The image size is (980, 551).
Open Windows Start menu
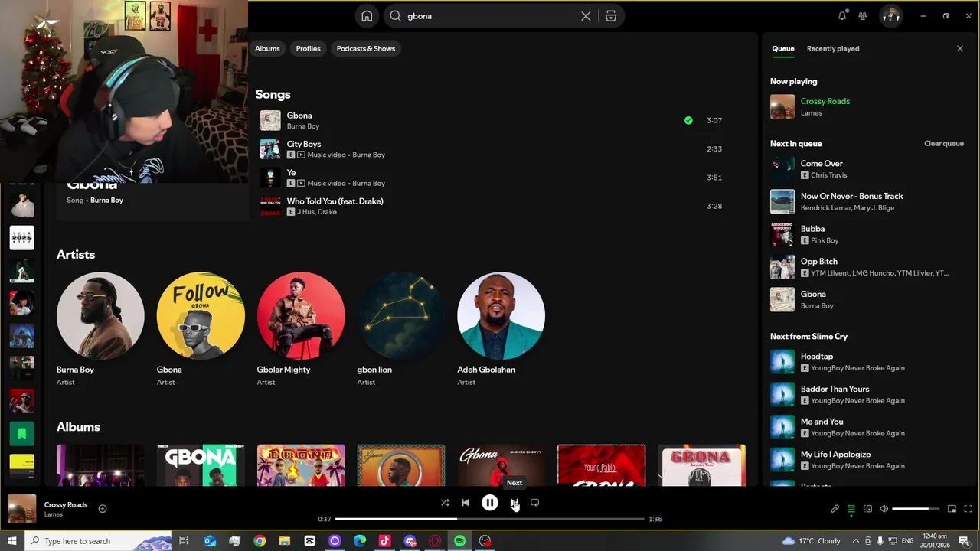[12, 541]
